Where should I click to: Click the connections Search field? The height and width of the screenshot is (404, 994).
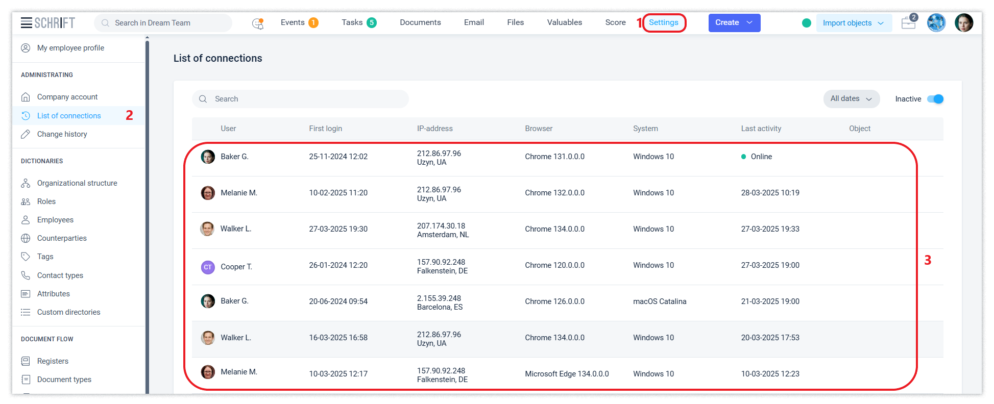300,99
